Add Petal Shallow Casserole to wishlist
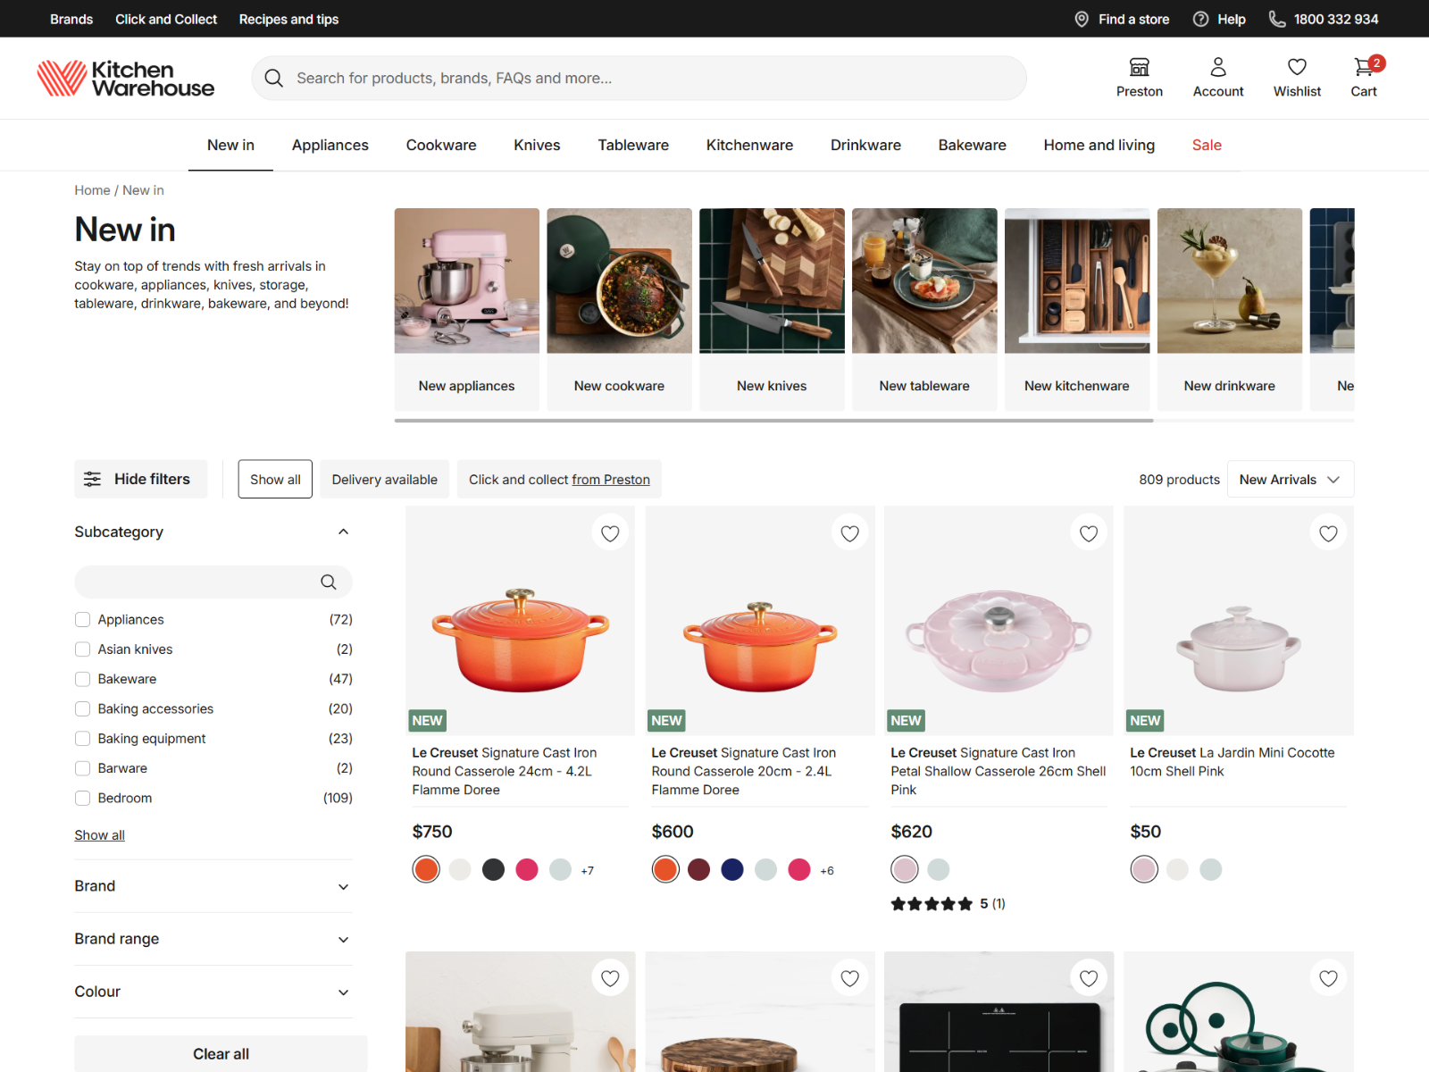 1089,533
